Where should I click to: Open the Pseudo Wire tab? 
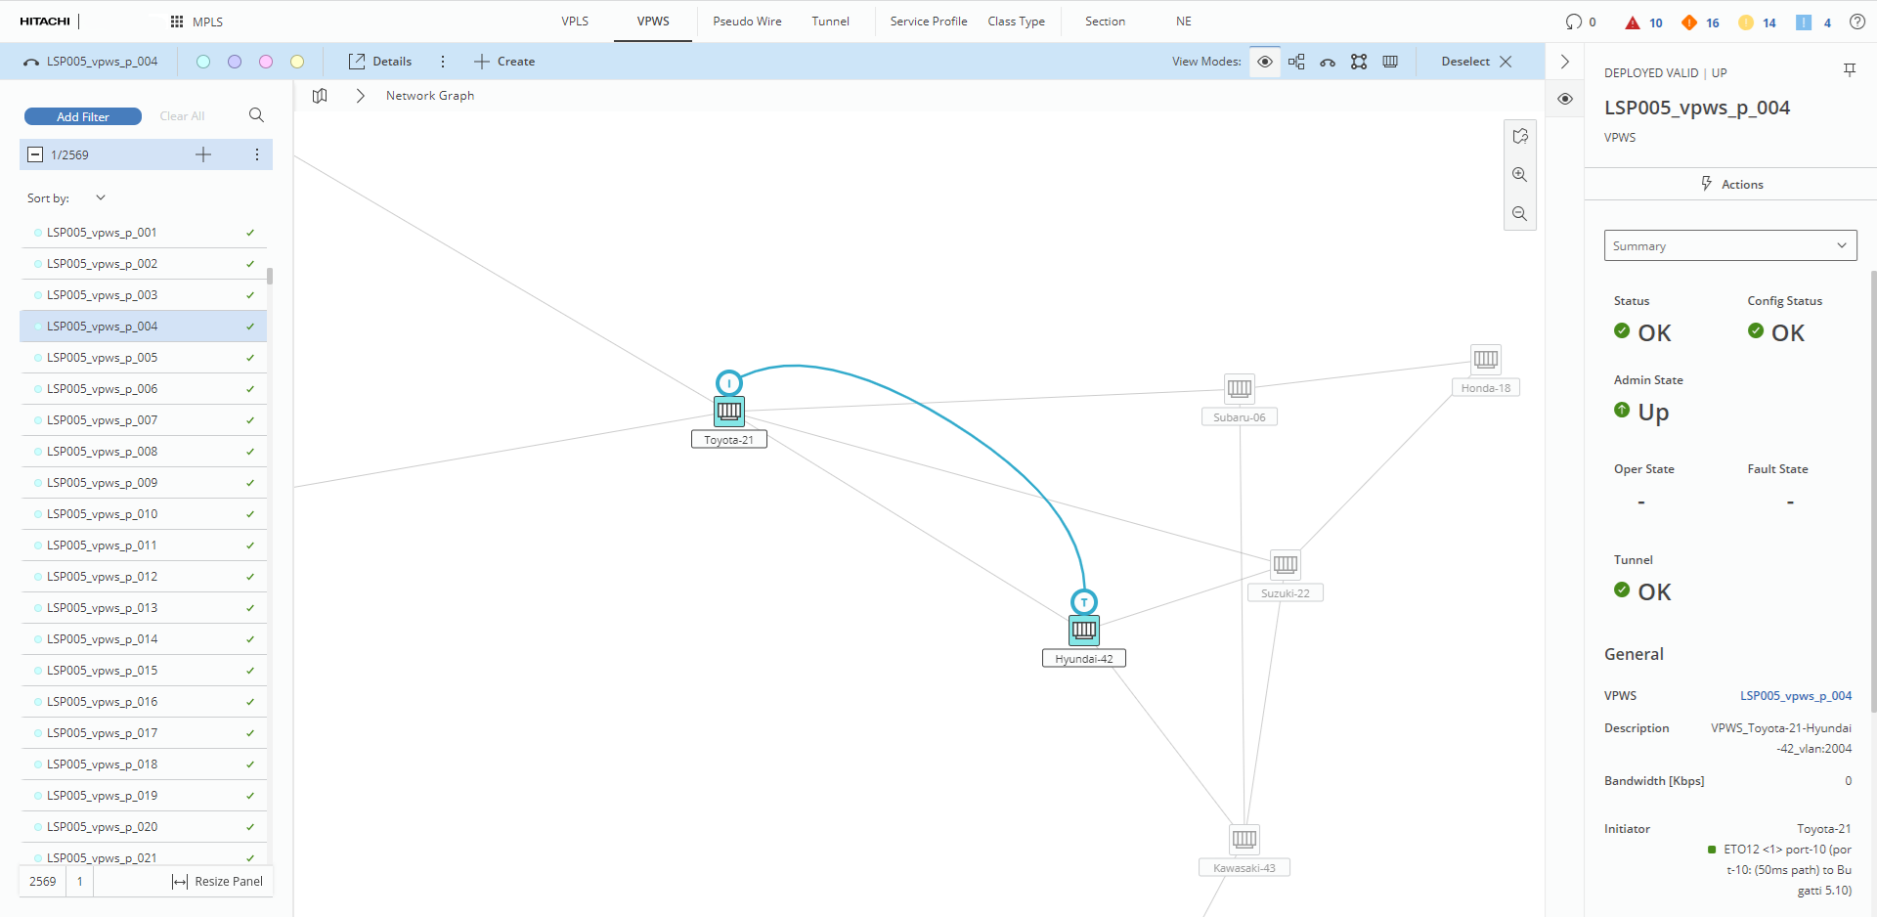coord(747,22)
